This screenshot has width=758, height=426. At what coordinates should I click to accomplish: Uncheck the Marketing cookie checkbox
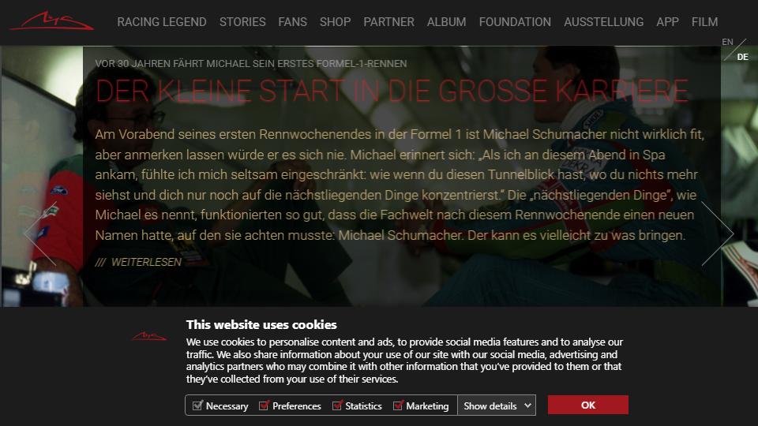398,405
